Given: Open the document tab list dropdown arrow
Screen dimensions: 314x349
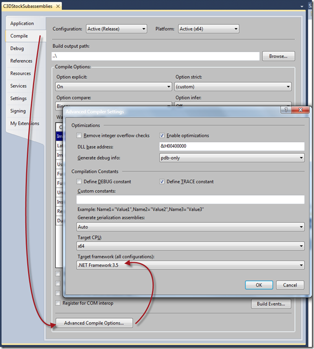Looking at the screenshot, I should point(302,7).
